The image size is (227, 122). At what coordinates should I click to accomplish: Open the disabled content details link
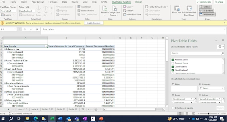[x=53, y=23]
